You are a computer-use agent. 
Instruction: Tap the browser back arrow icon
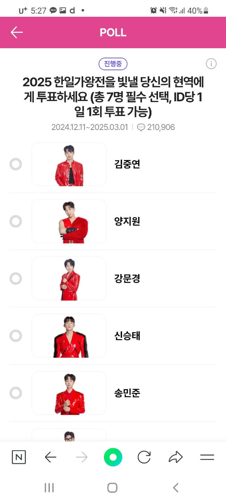point(50,457)
